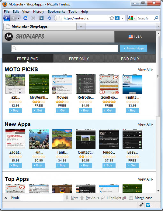Viewport: 163px width, 211px height.
Task: Open RetroDe... app thumbnail
Action: tap(86, 84)
